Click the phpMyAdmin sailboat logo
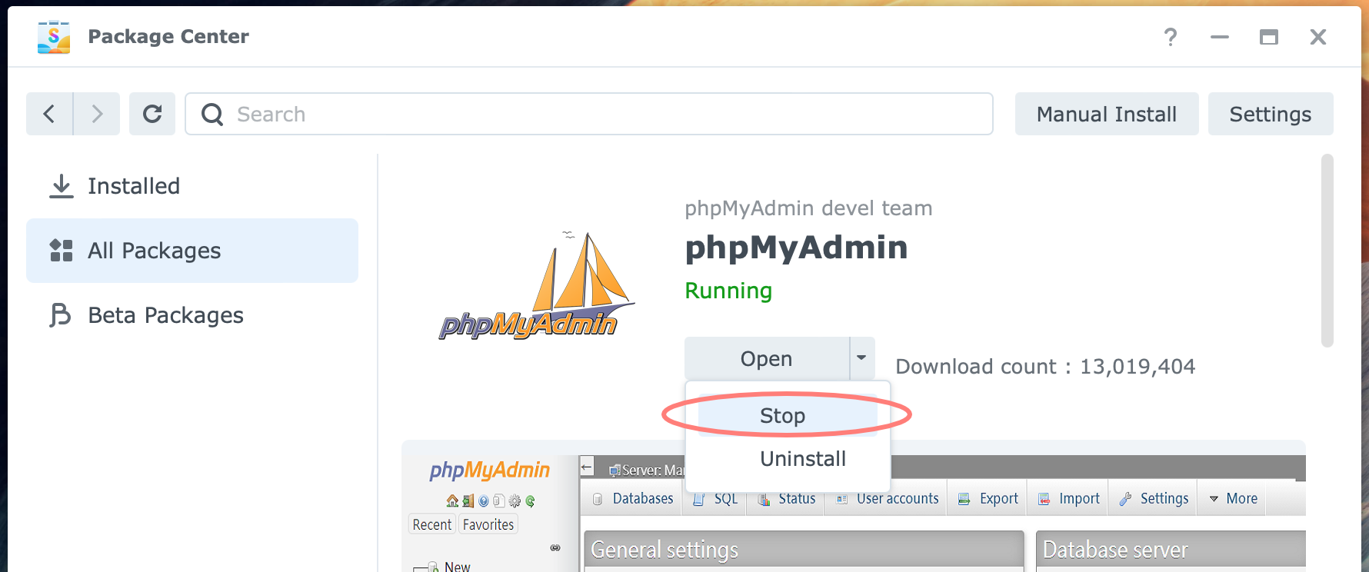Image resolution: width=1369 pixels, height=572 pixels. (536, 285)
